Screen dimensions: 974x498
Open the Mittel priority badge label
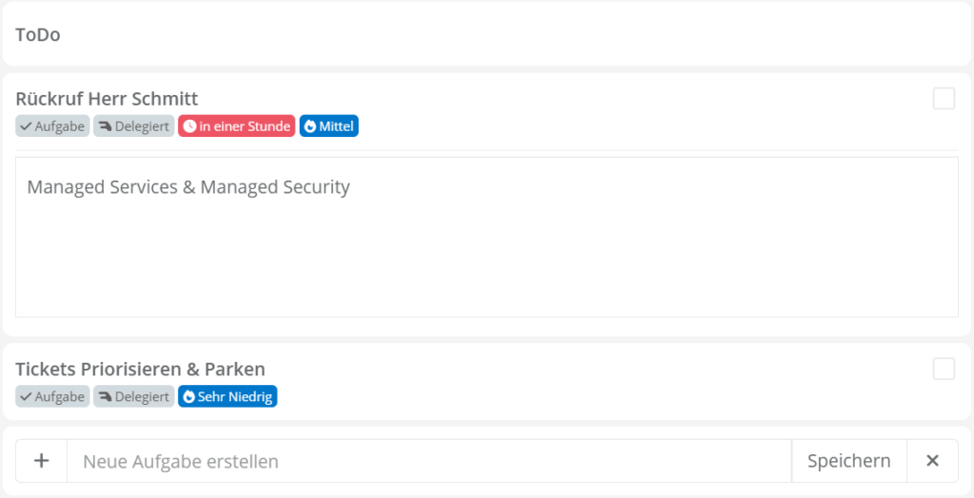coord(336,126)
